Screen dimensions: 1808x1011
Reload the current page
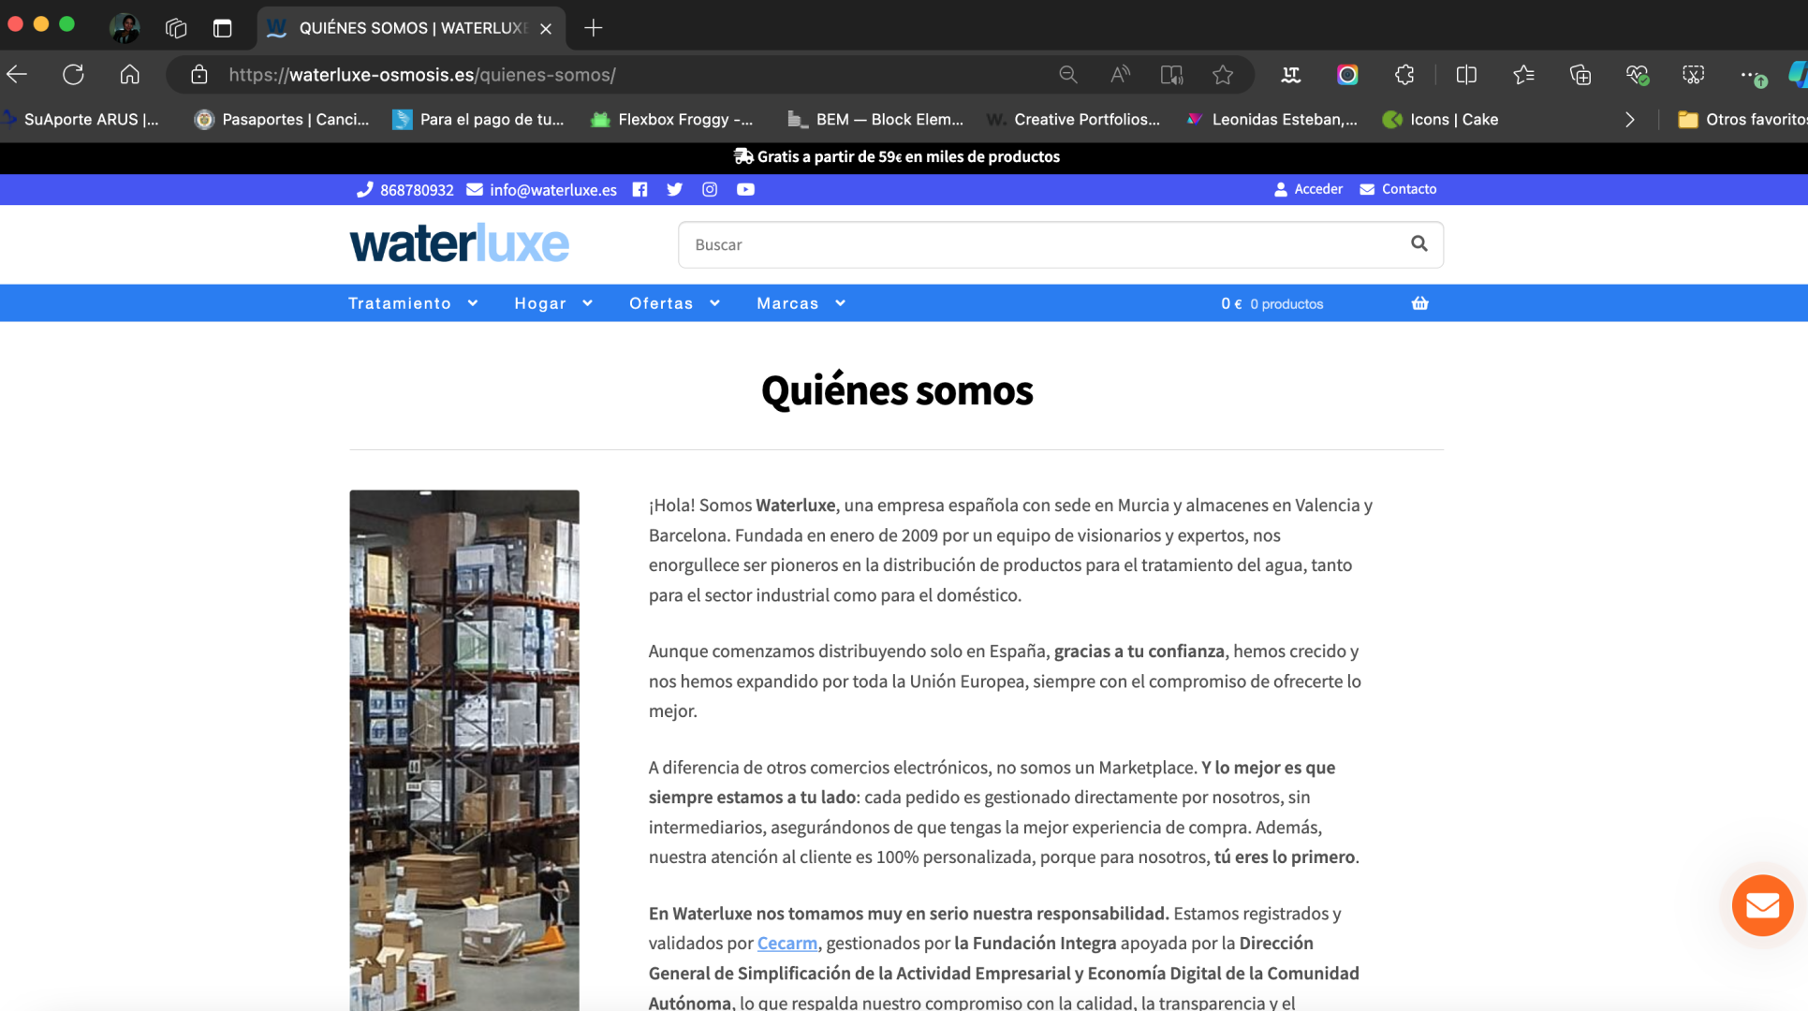73,75
